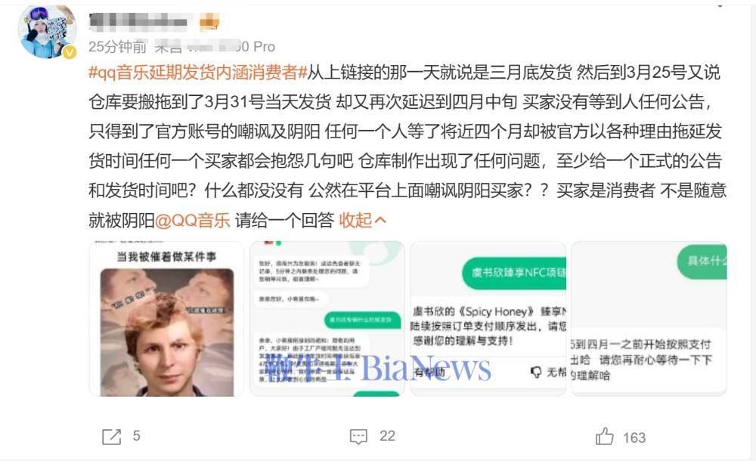Open the poster's profile avatar
The height and width of the screenshot is (461, 756).
47,31
